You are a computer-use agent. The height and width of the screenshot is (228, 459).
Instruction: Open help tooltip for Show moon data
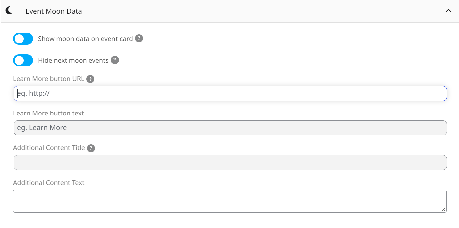(x=139, y=38)
